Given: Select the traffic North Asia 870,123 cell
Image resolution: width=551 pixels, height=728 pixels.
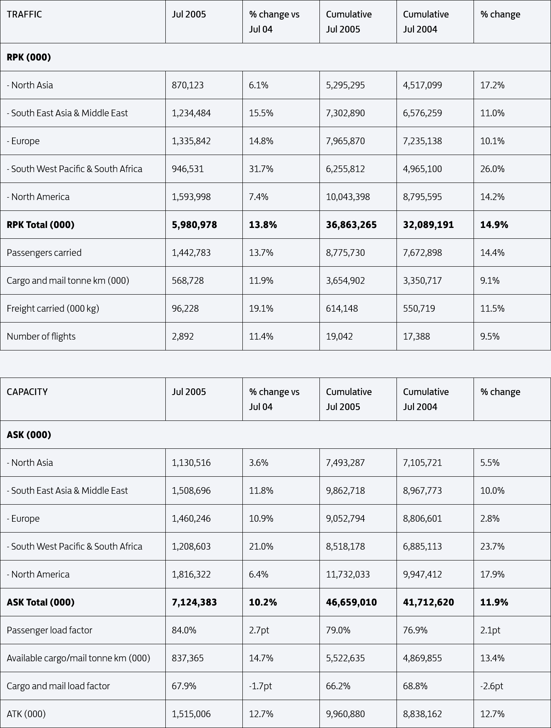Looking at the screenshot, I should tap(204, 85).
